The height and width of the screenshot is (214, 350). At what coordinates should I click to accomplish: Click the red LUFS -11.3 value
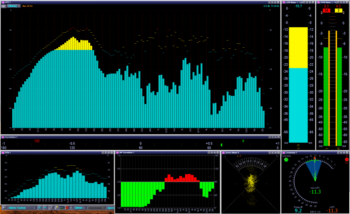click(332, 211)
